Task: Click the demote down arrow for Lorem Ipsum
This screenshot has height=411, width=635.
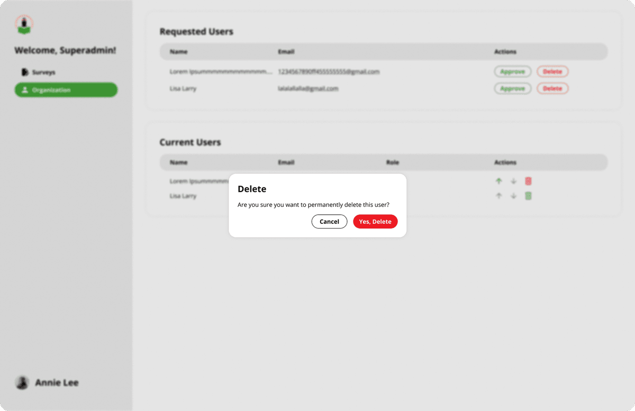Action: (x=513, y=181)
